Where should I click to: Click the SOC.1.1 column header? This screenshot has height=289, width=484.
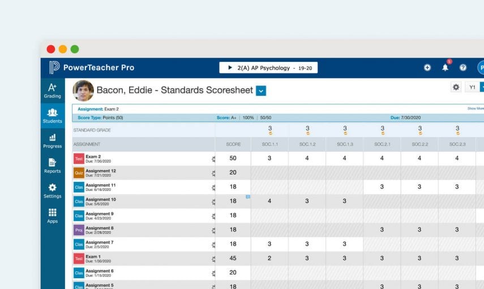270,144
